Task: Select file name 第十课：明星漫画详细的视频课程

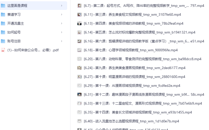Action: click(134, 77)
